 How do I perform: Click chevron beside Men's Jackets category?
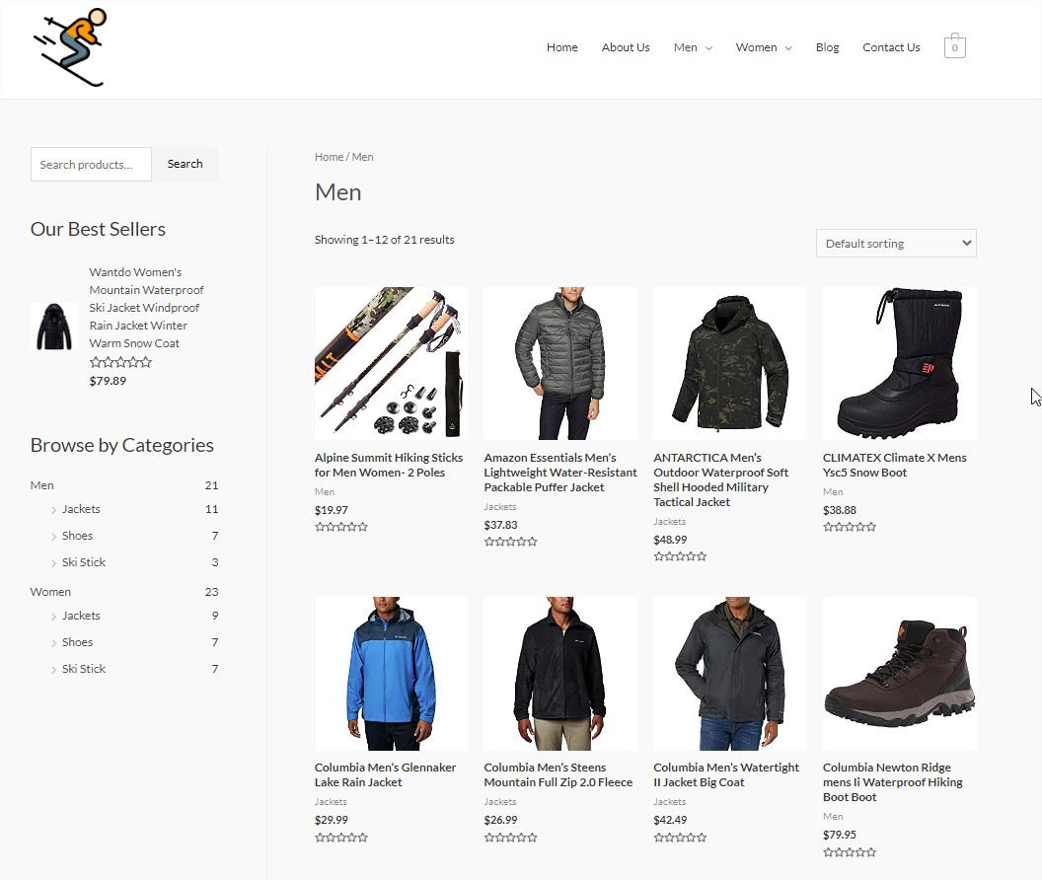(x=54, y=510)
